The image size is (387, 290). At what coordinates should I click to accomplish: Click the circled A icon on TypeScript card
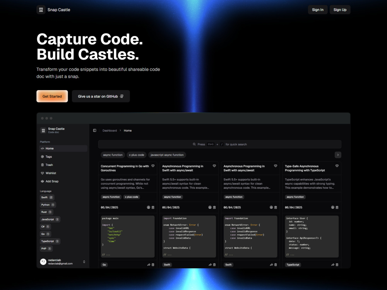(x=333, y=207)
